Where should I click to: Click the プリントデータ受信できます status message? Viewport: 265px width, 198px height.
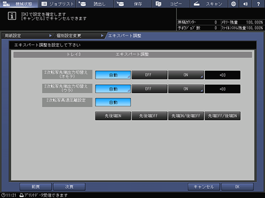pos(46,195)
